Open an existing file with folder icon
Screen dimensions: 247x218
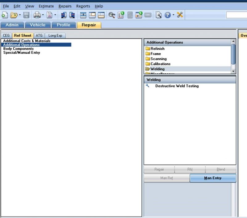click(14, 15)
